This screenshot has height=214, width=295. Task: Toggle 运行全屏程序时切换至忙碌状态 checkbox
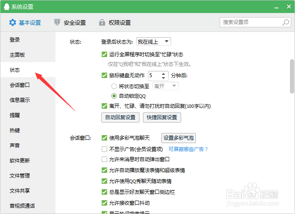[104, 55]
